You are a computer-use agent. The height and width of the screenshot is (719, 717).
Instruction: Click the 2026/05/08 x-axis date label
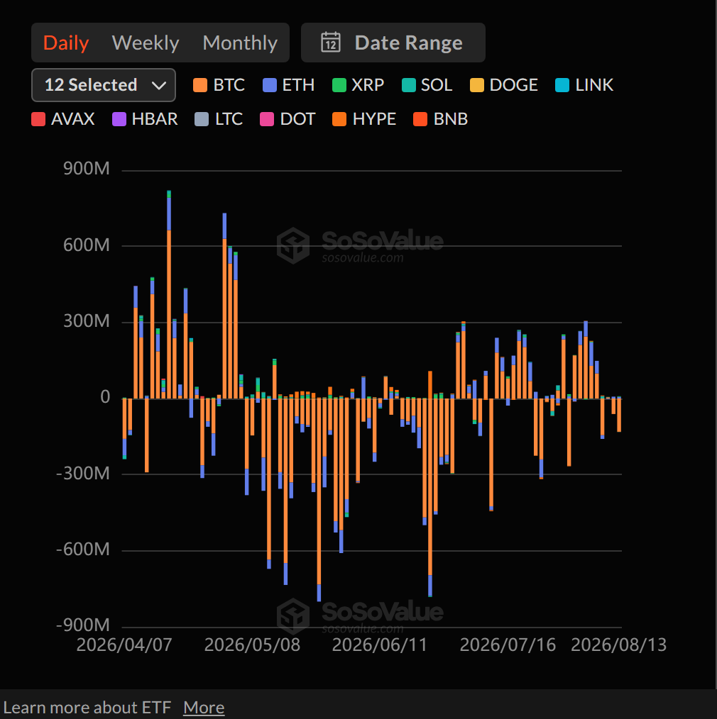[252, 645]
